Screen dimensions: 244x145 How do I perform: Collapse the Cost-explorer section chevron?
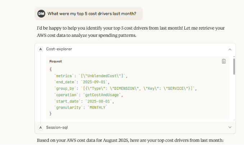230,49
